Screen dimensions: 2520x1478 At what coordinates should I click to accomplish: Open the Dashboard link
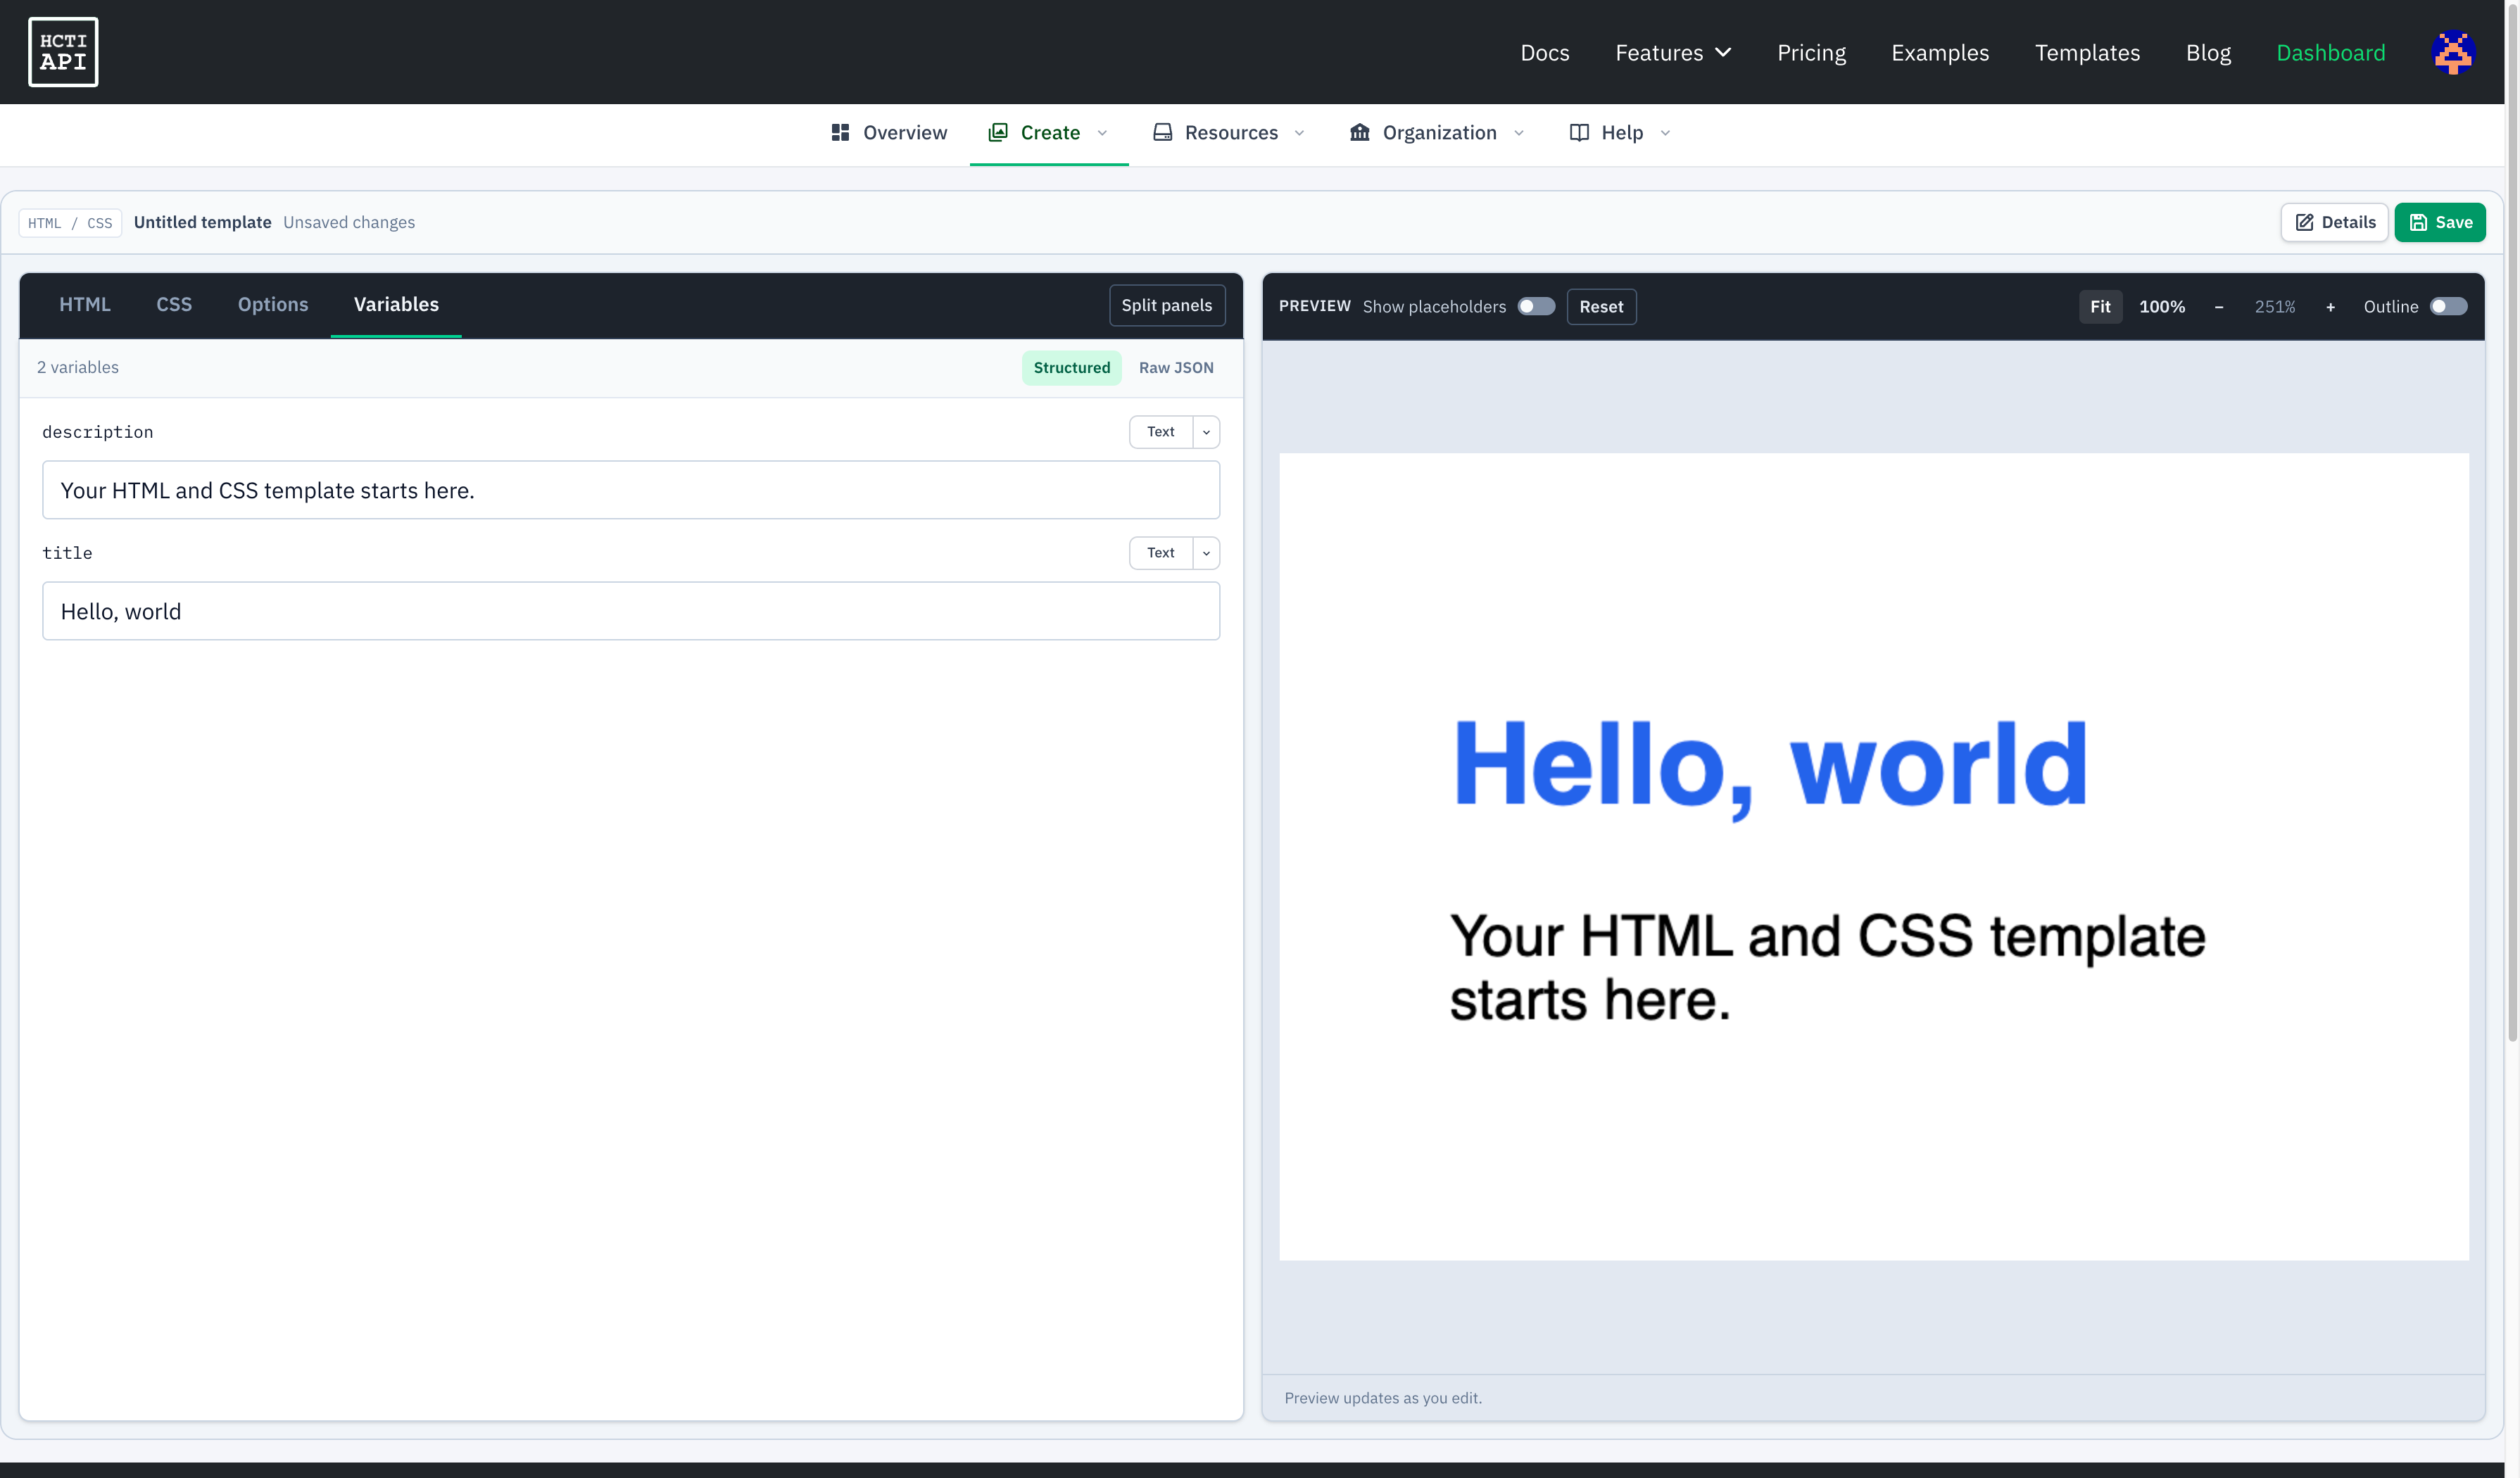tap(2330, 52)
